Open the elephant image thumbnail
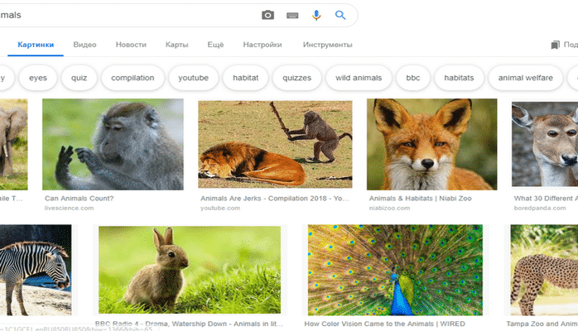Screen dimensions: 578x331 (x=13, y=144)
